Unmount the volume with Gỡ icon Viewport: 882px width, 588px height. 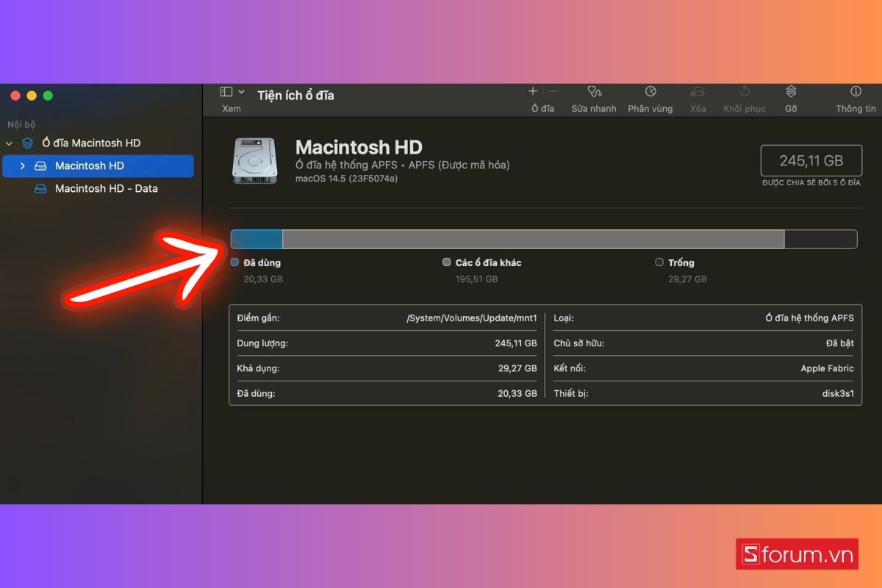(x=791, y=92)
